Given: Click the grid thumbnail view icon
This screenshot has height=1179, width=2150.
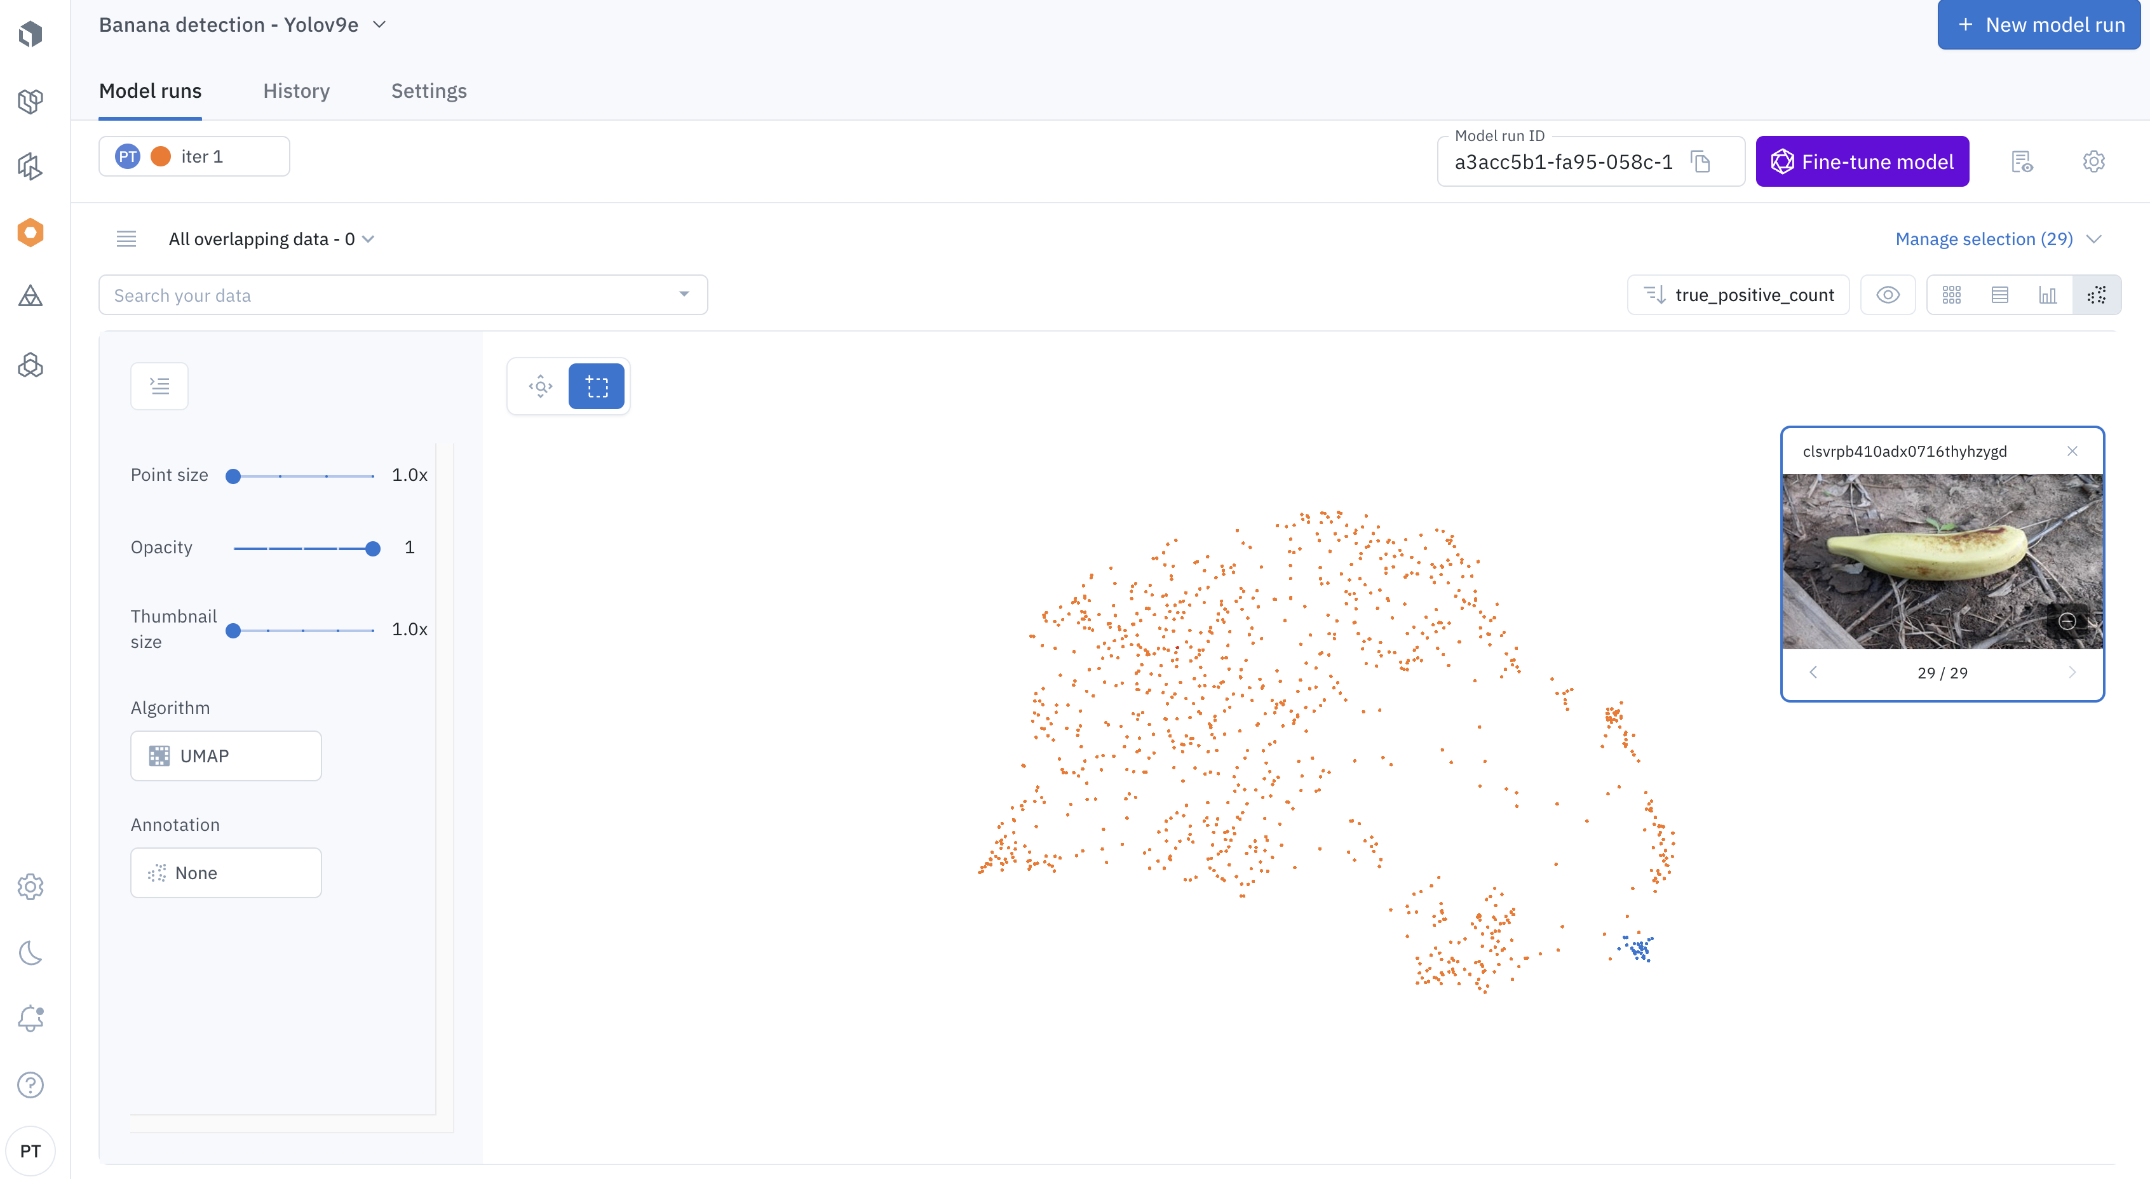Looking at the screenshot, I should 1952,295.
